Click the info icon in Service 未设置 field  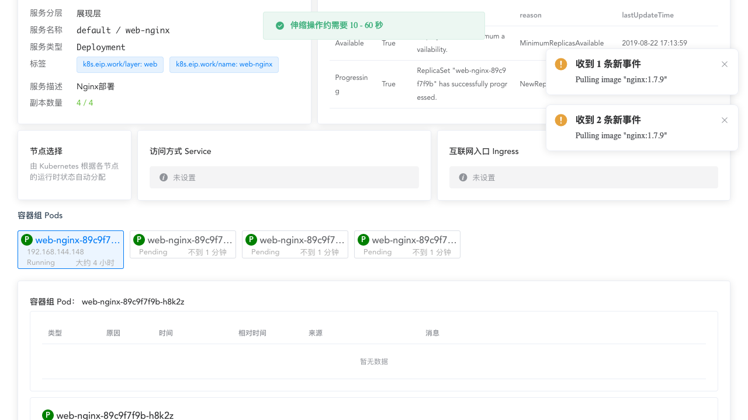[x=164, y=177]
